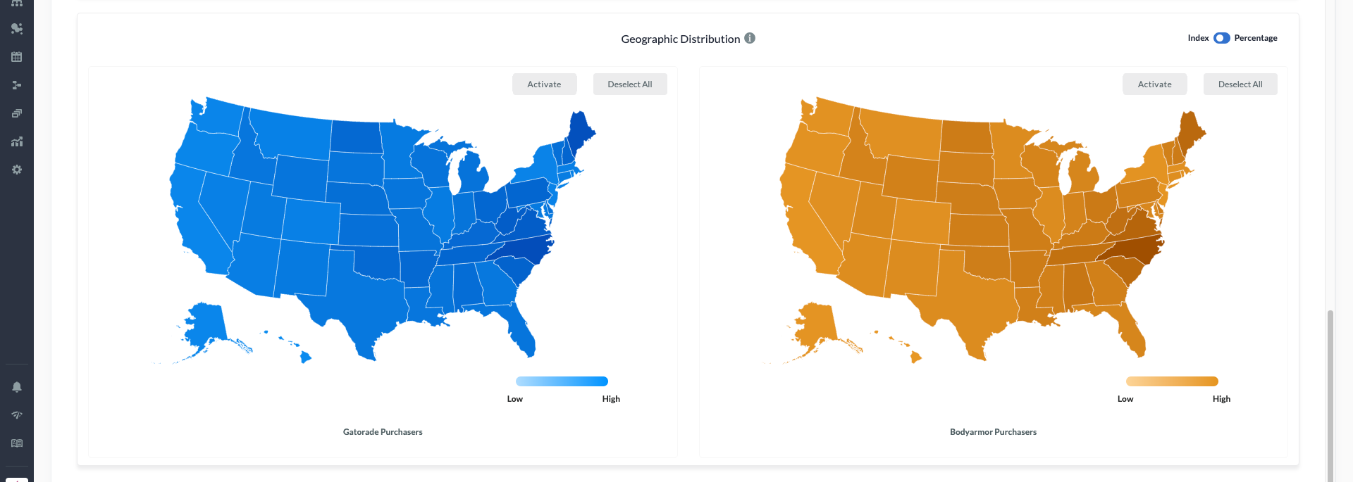This screenshot has height=482, width=1353.
Task: Click Deselect All on the Bodyarmor map
Action: (x=1240, y=84)
